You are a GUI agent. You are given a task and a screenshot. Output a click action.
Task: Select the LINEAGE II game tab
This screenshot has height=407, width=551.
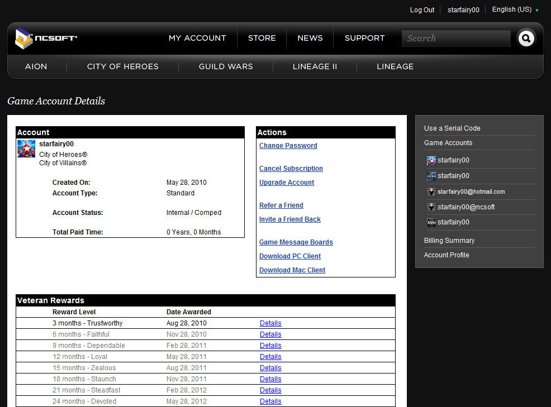(x=315, y=66)
